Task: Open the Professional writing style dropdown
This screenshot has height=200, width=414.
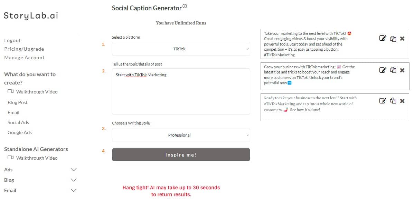Action: point(181,135)
